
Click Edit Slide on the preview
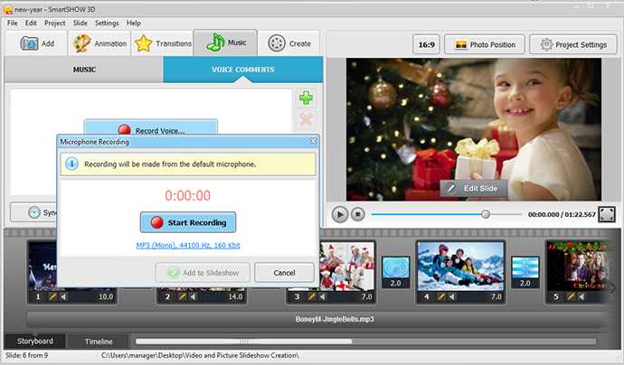click(473, 189)
